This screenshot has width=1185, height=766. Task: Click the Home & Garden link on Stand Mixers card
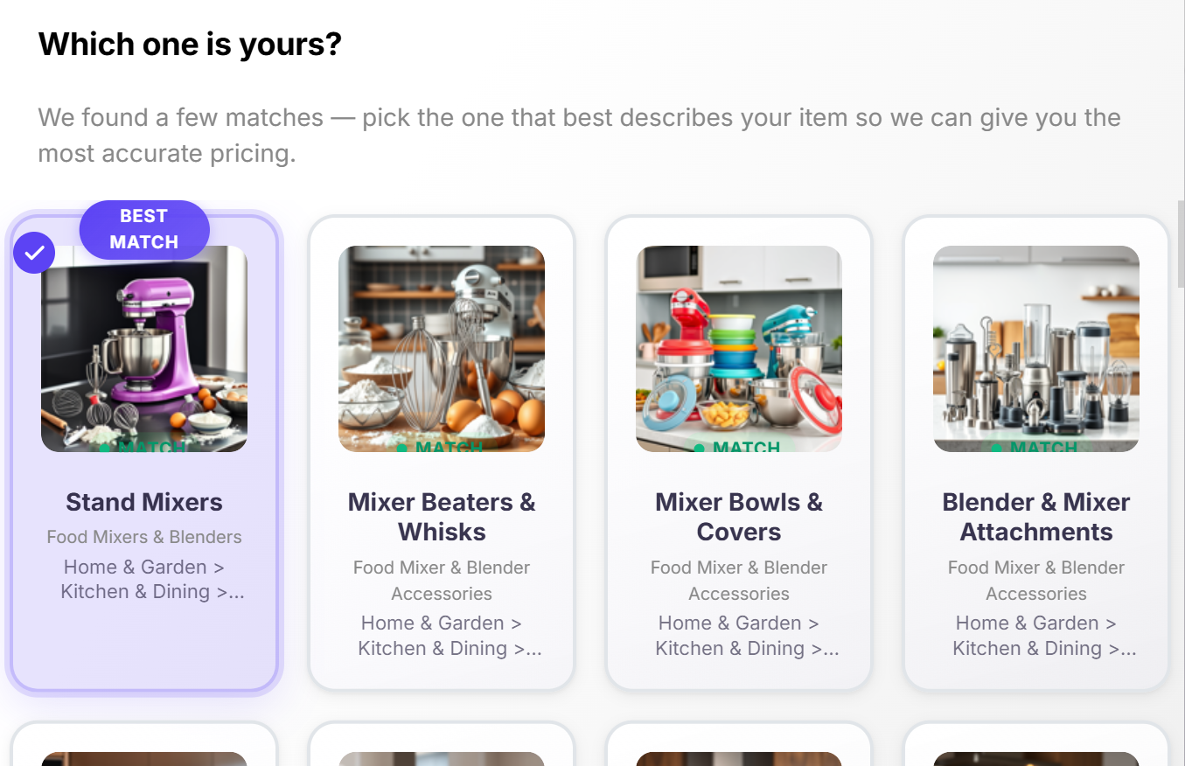tap(136, 567)
